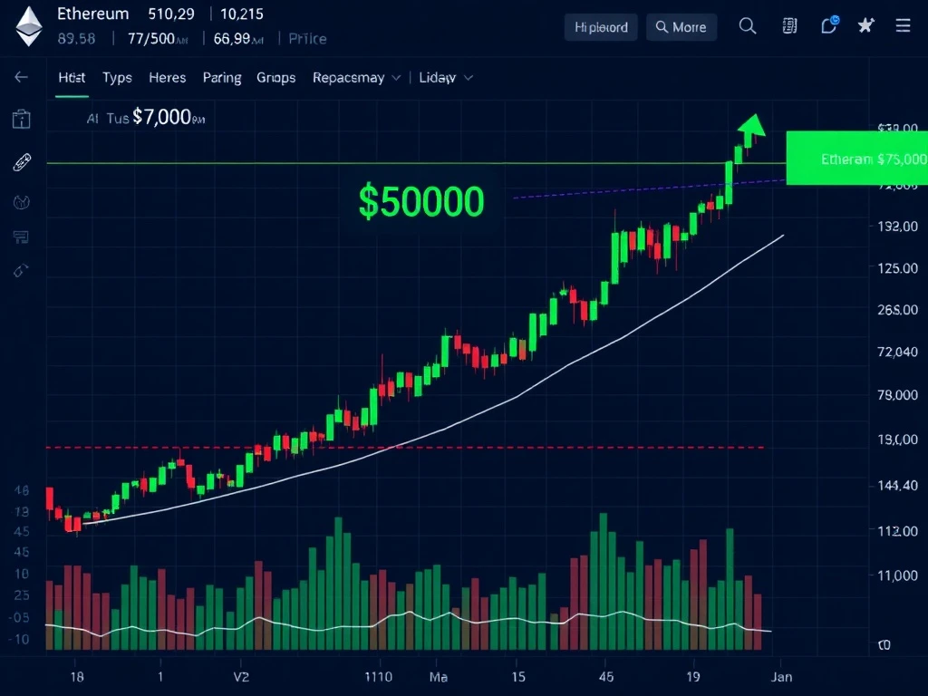Screen dimensions: 928x696
Task: Open the search magnifier icon in header
Action: (748, 26)
